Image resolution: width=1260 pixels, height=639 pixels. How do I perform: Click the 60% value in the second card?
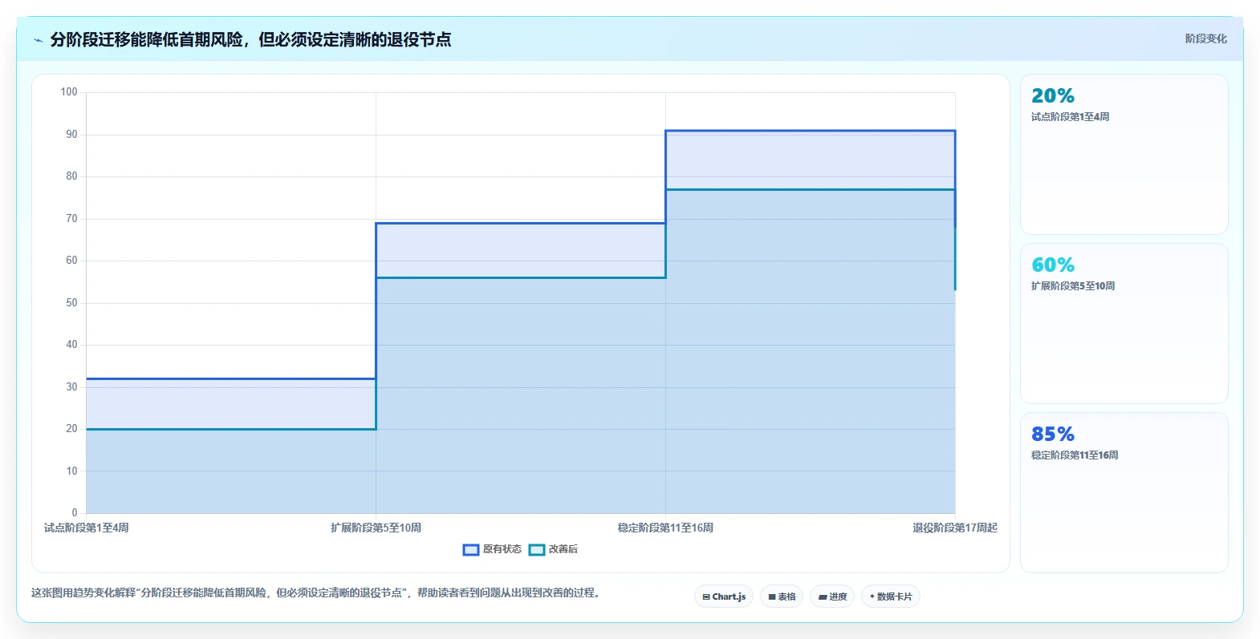pos(1053,265)
